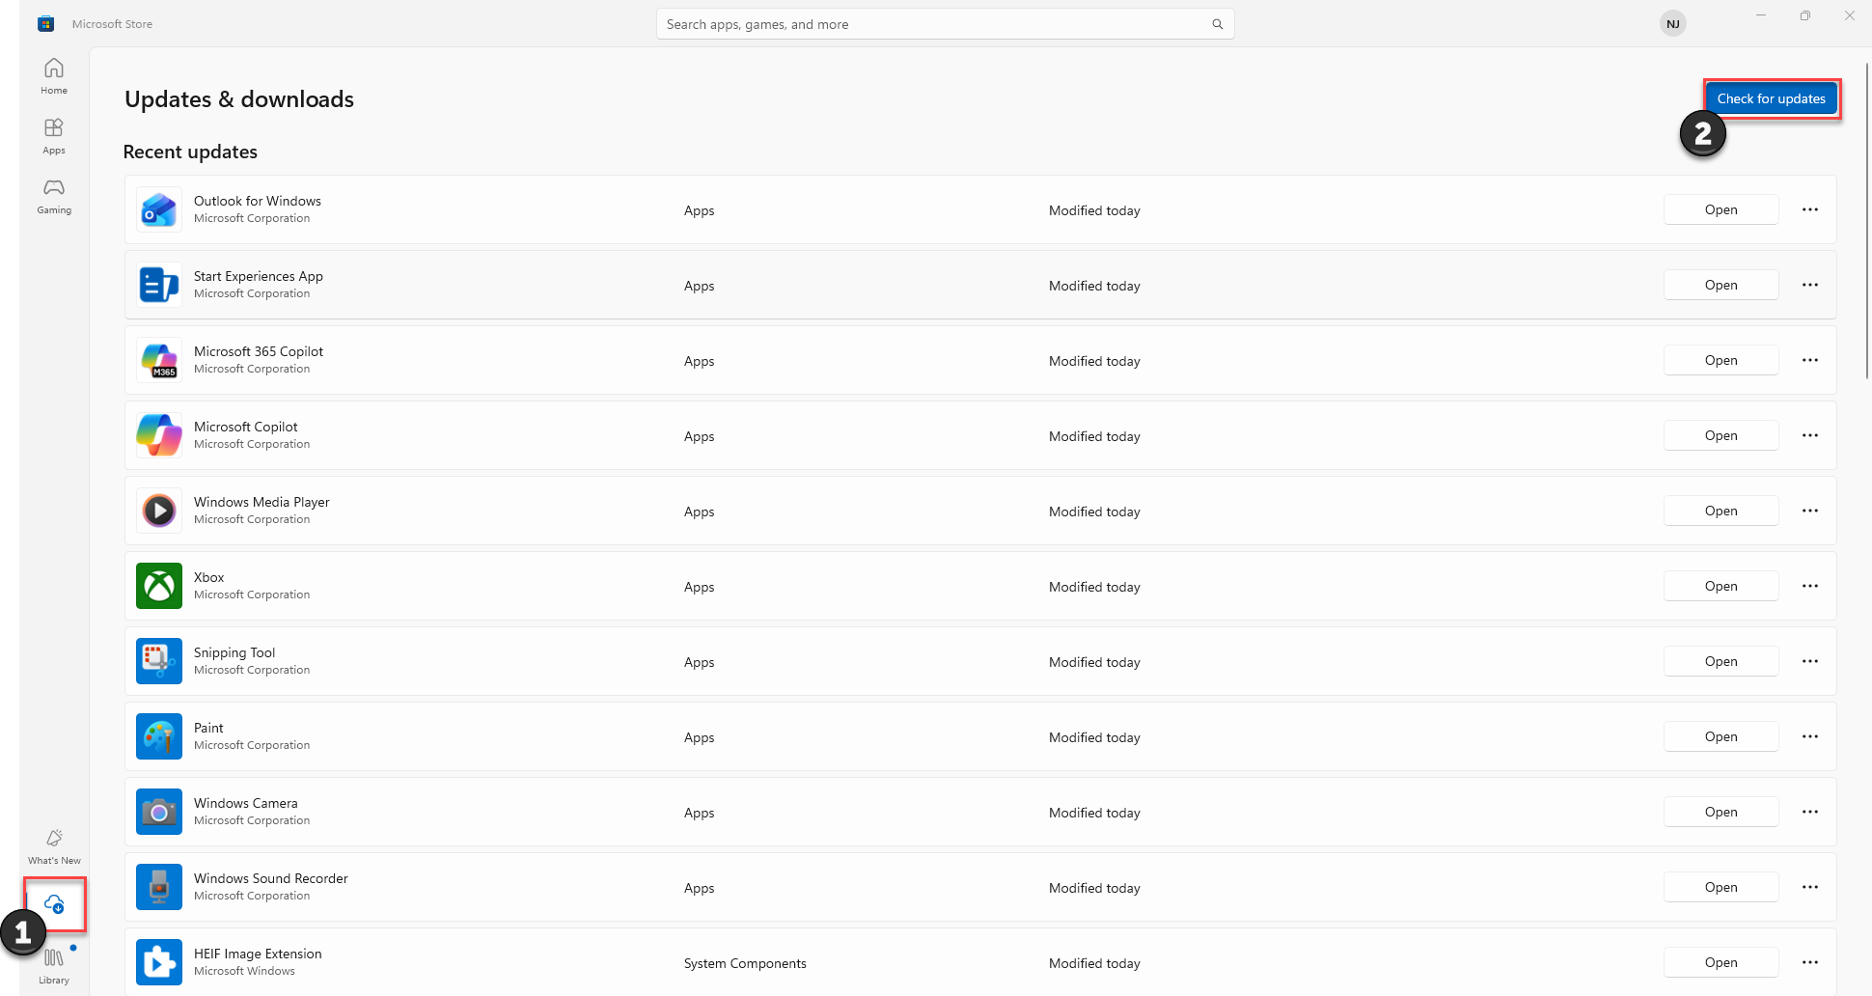Open Start Experiences App via Open button
This screenshot has height=996, width=1872.
1721,285
